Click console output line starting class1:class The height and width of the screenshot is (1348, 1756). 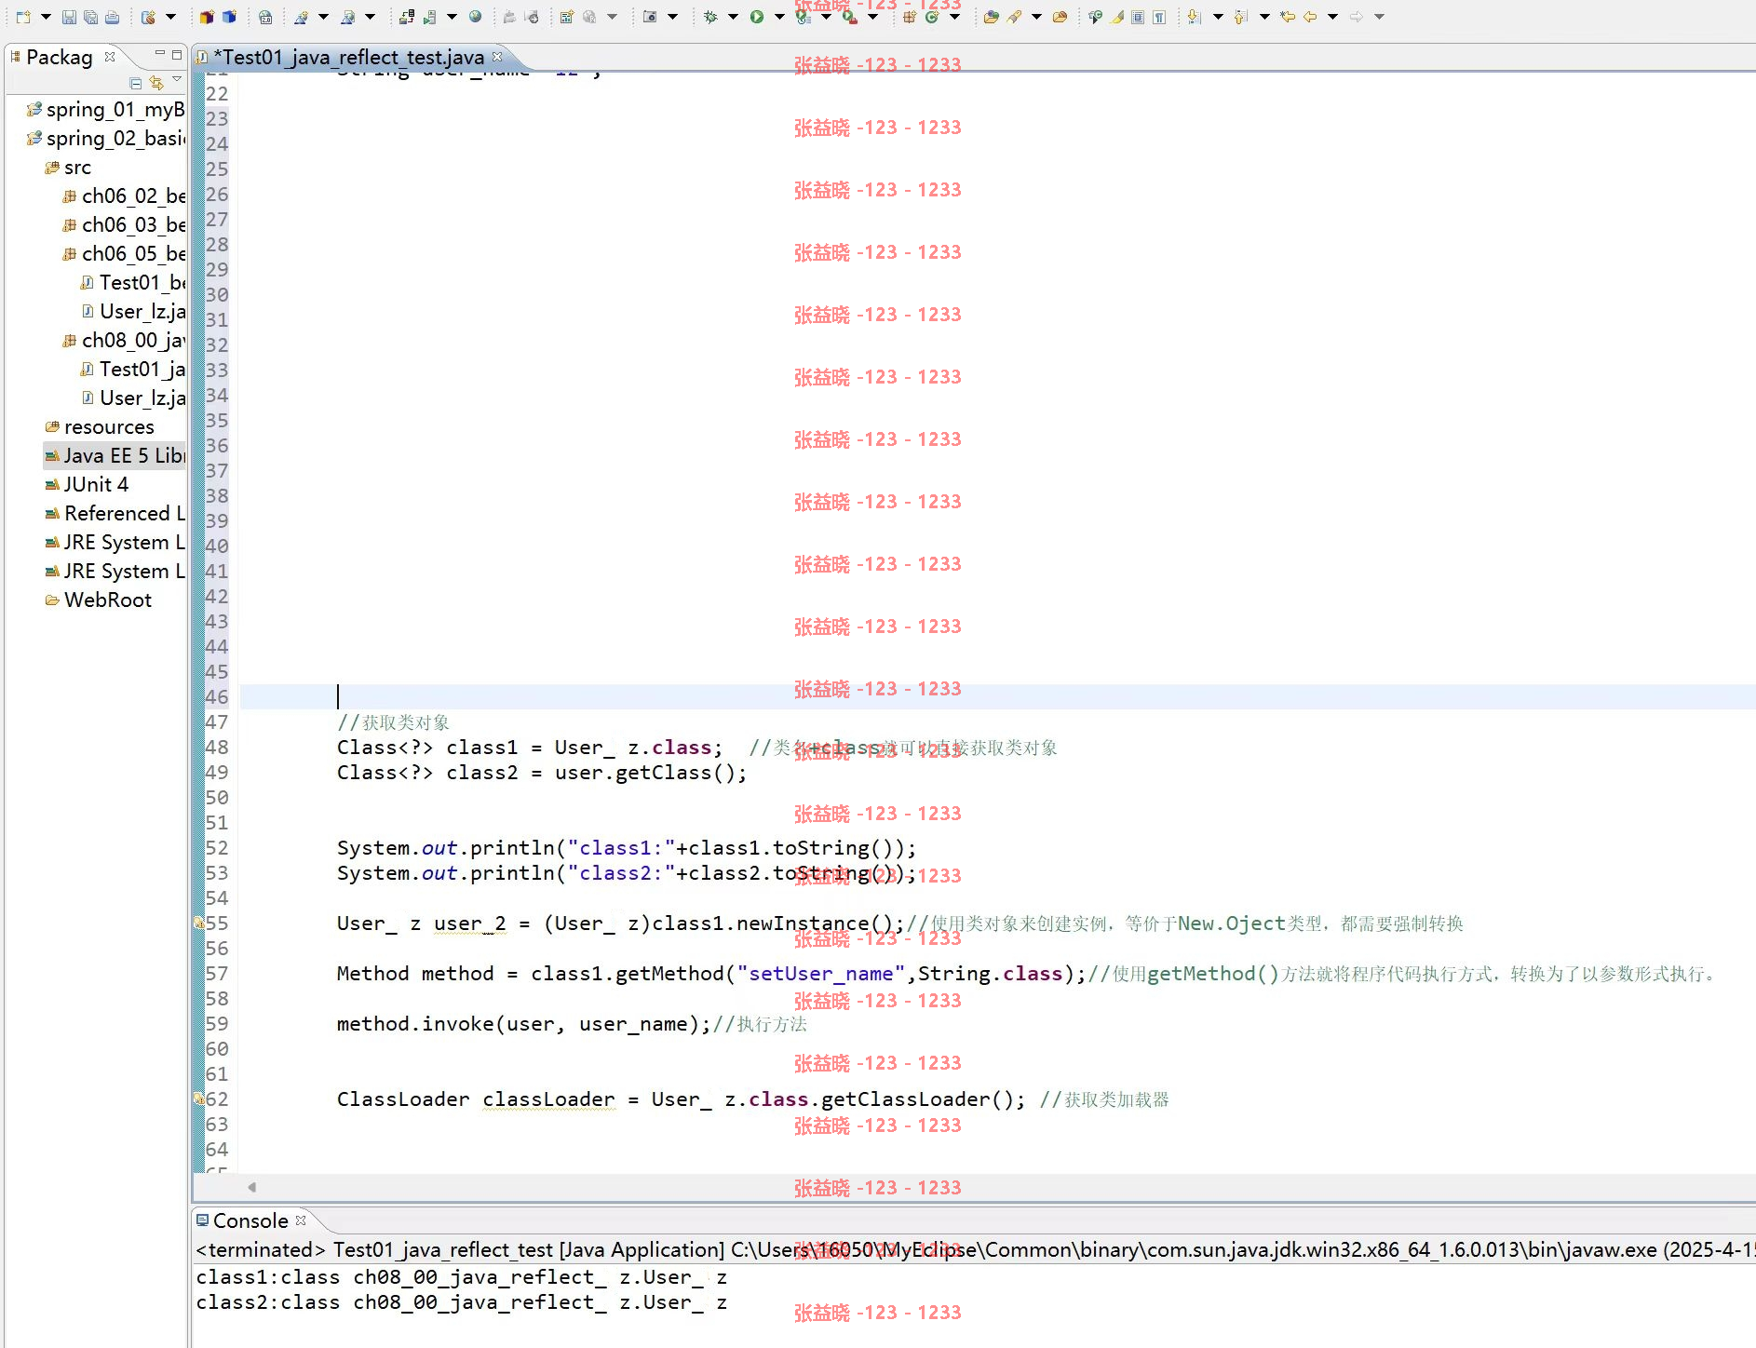(x=462, y=1277)
